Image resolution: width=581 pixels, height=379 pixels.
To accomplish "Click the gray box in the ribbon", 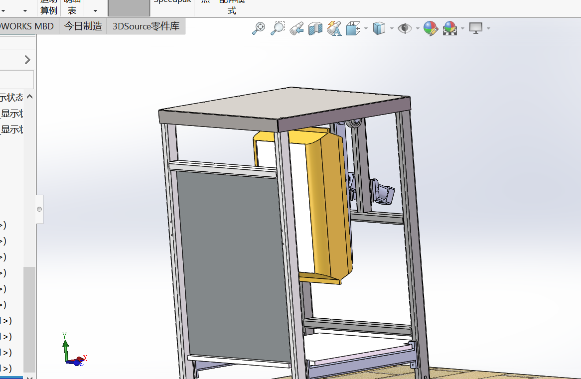I will tap(129, 8).
